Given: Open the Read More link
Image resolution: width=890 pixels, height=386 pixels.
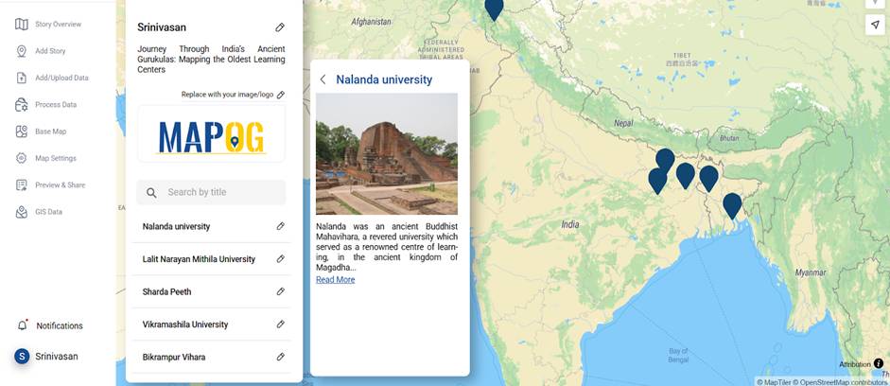Looking at the screenshot, I should click(x=336, y=280).
